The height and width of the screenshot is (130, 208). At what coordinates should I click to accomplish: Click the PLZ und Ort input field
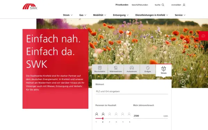pos(132,92)
